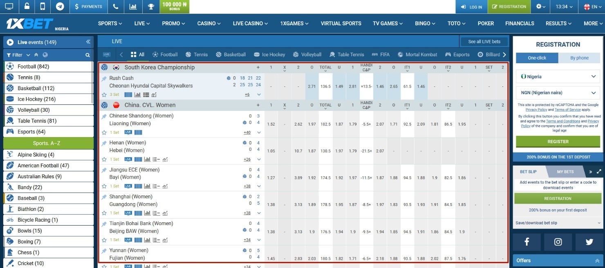605x268 pixels.
Task: Open the Facebook social button
Action: tap(527, 242)
